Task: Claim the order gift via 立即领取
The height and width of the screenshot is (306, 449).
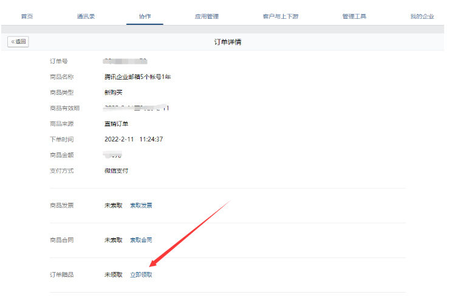Action: (141, 274)
